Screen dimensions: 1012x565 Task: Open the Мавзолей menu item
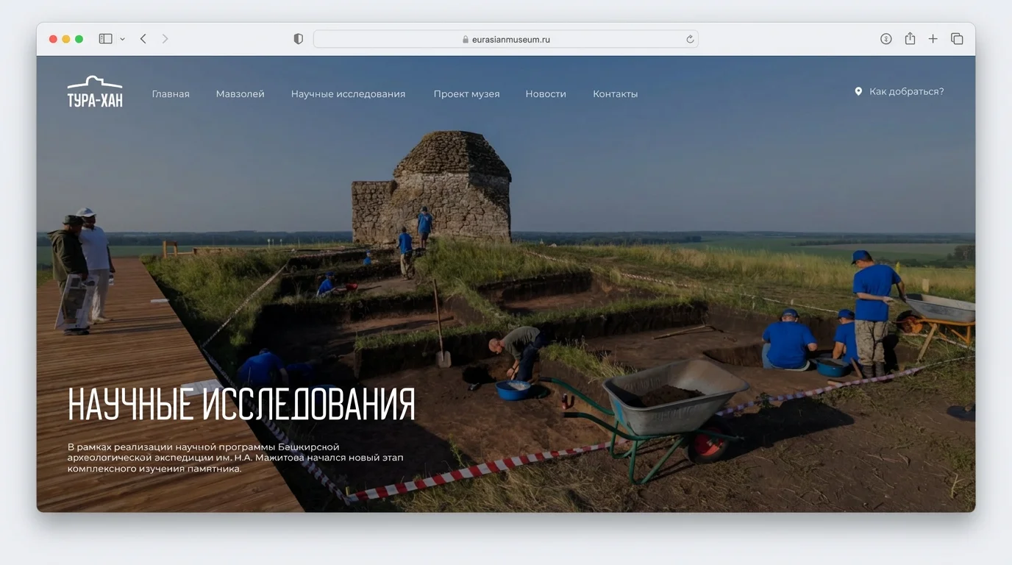(x=240, y=94)
